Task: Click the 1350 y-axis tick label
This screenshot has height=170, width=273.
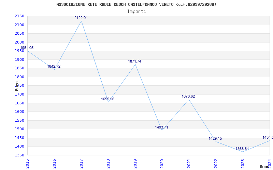Action: click(19, 155)
